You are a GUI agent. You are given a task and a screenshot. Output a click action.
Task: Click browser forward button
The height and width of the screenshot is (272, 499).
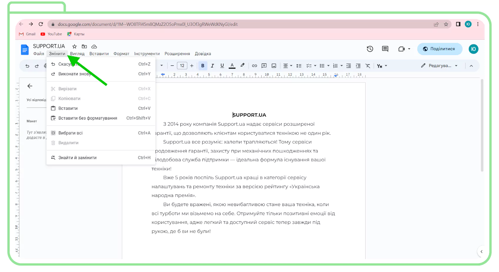pyautogui.click(x=31, y=24)
